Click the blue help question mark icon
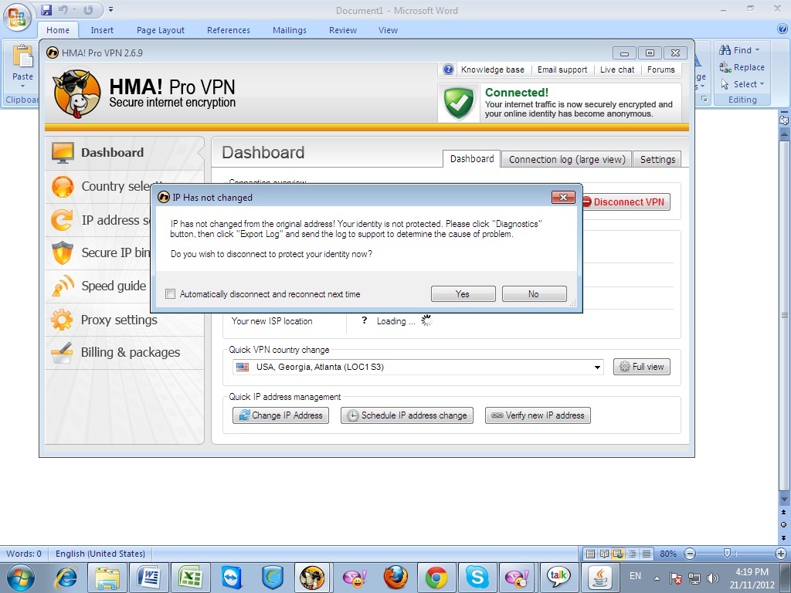Screen dimensions: 791x593 [448, 69]
